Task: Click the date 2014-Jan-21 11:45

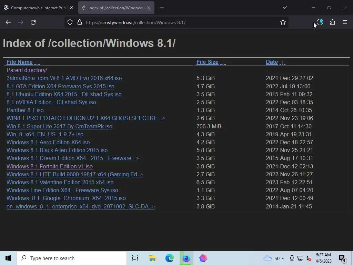Action: 289,206
